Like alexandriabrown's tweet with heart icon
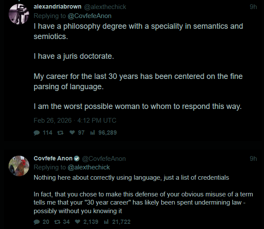Image resolution: width=264 pixels, height=229 pixels. point(71,133)
